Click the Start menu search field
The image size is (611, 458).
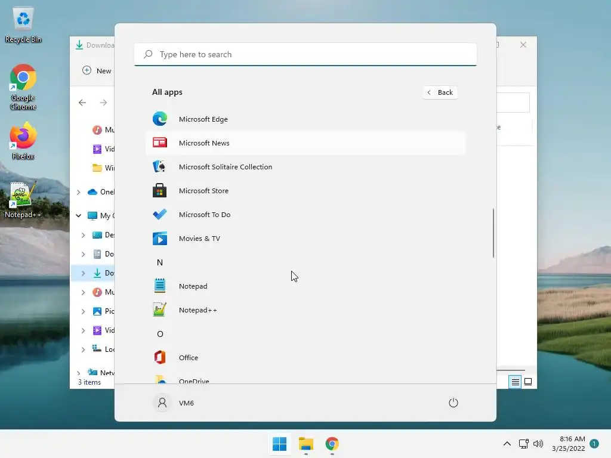click(305, 54)
